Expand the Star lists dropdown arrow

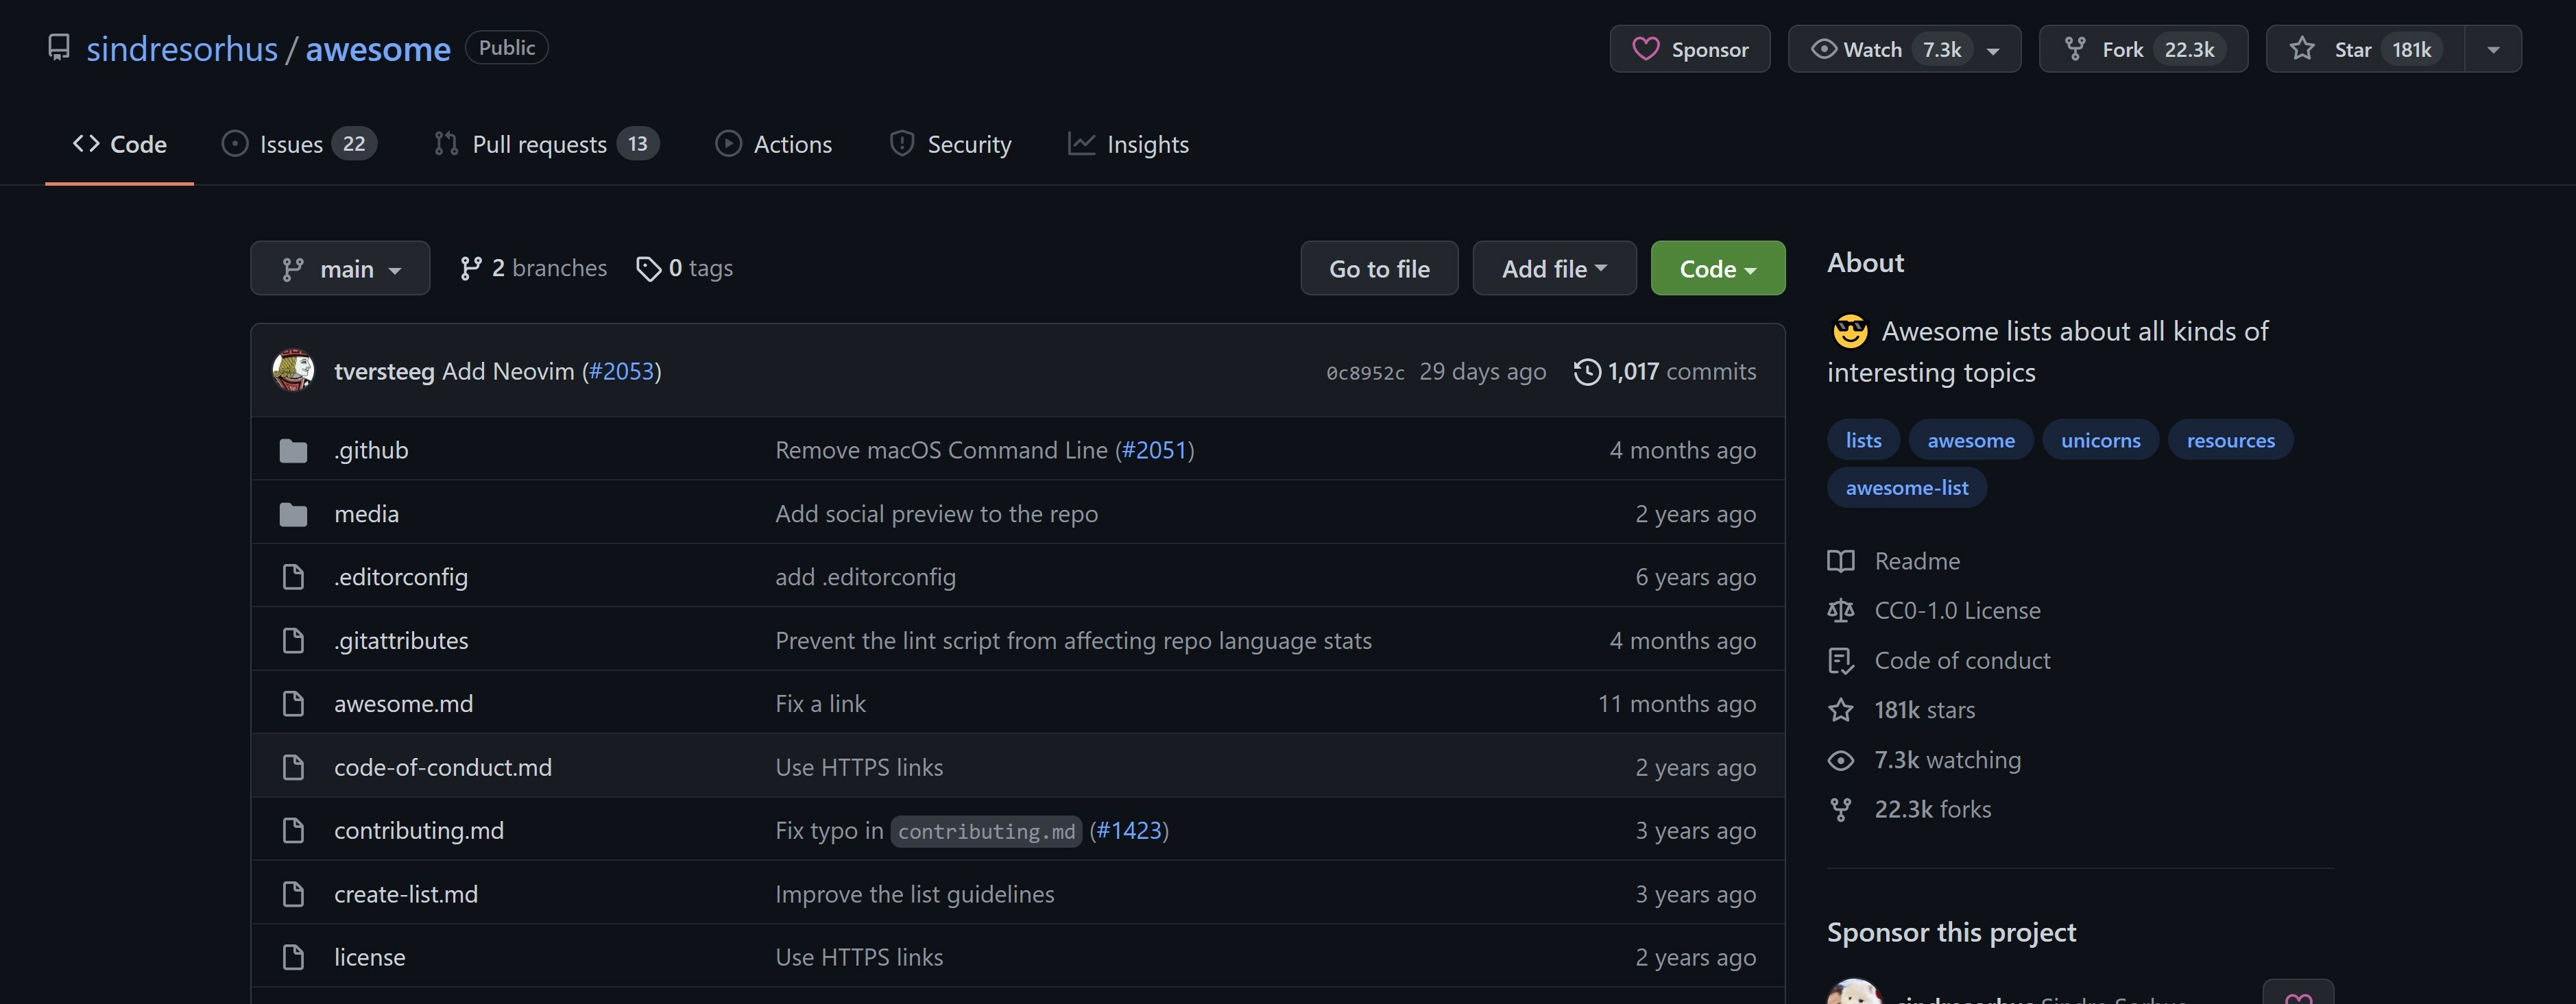click(2493, 49)
